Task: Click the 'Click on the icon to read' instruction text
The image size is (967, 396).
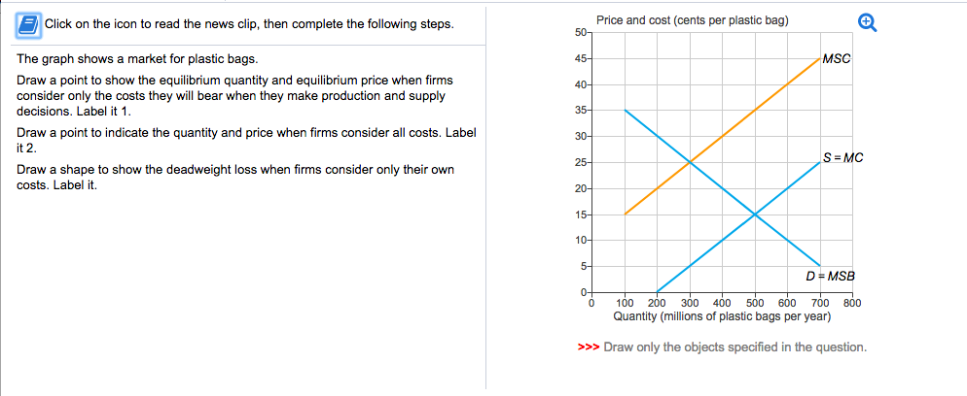Action: (x=248, y=23)
